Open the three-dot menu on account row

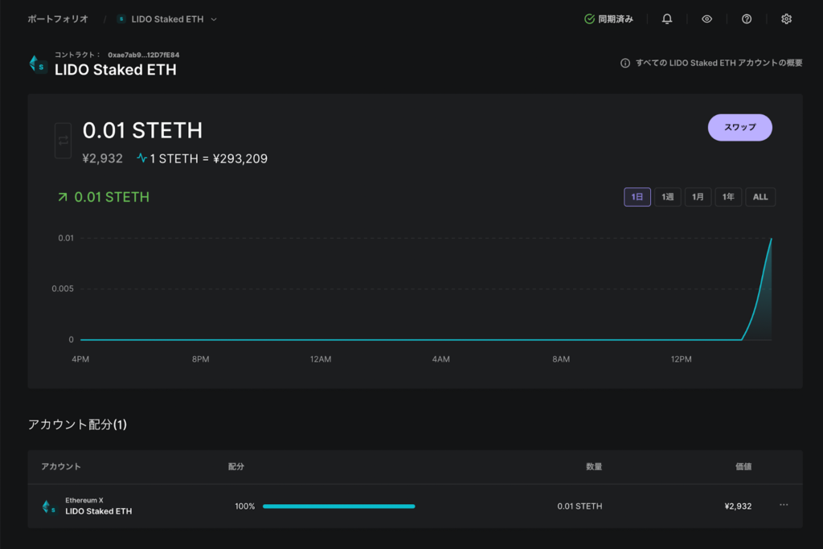(784, 505)
